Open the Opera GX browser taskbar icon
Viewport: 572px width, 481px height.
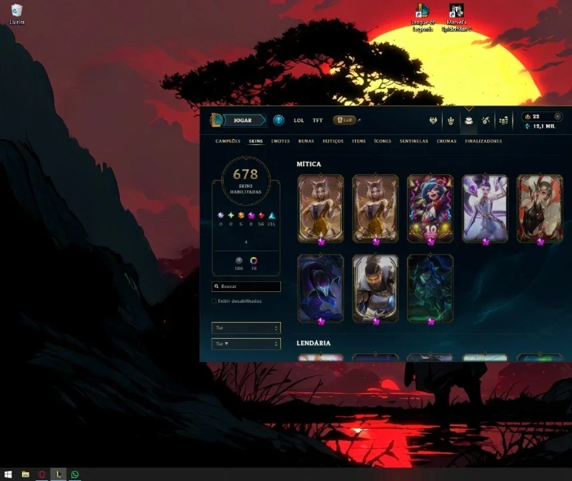[42, 474]
